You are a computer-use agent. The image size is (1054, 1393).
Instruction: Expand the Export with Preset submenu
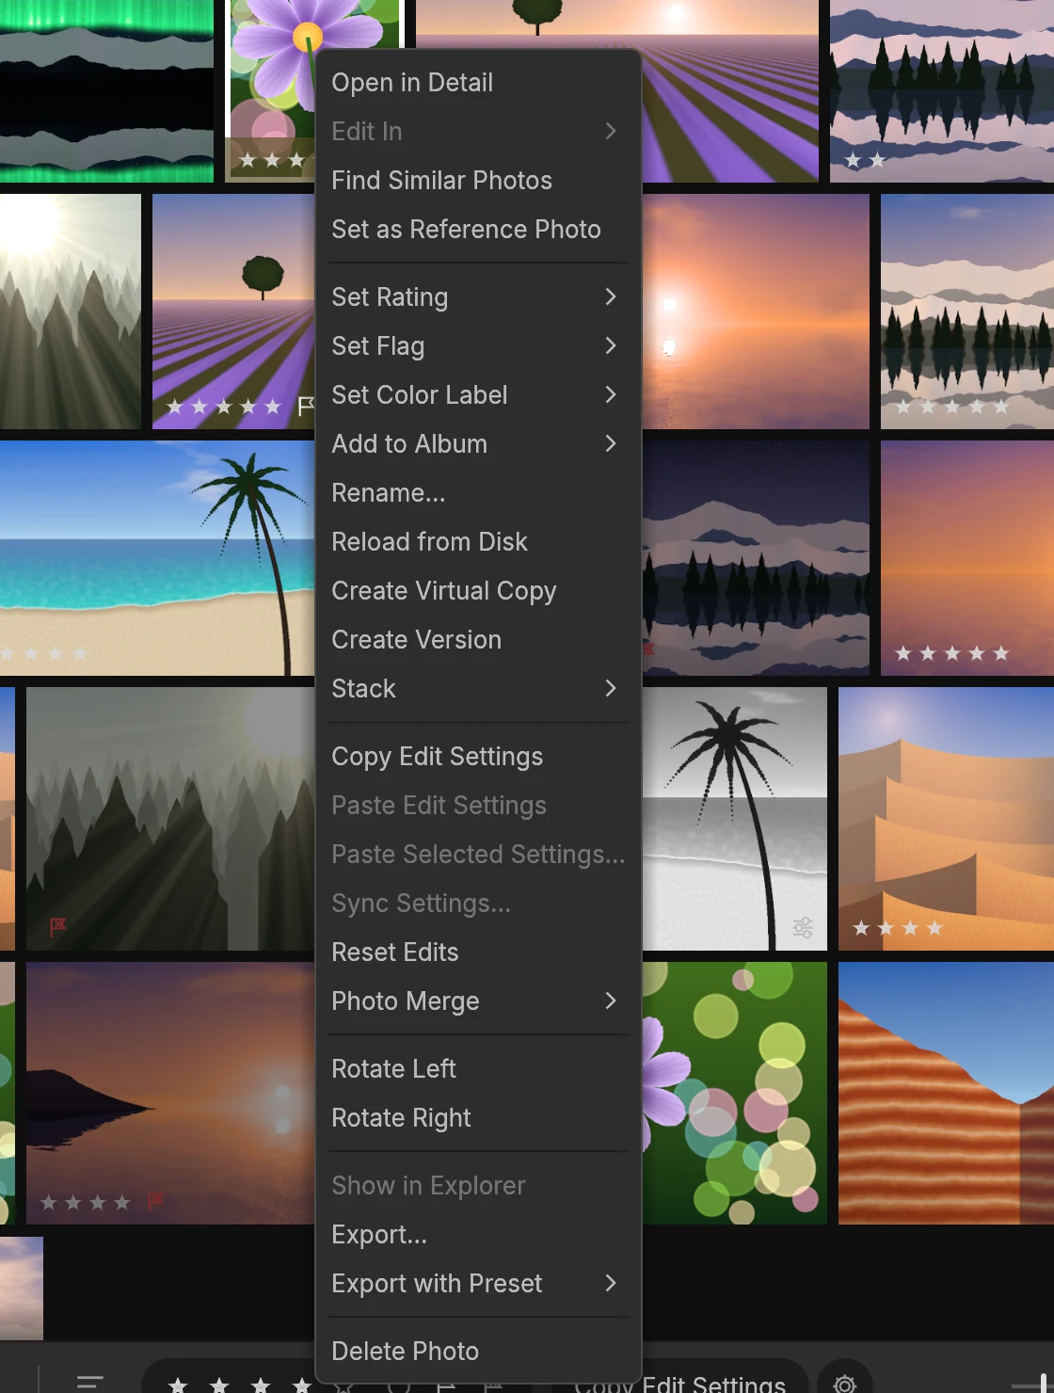tap(479, 1284)
